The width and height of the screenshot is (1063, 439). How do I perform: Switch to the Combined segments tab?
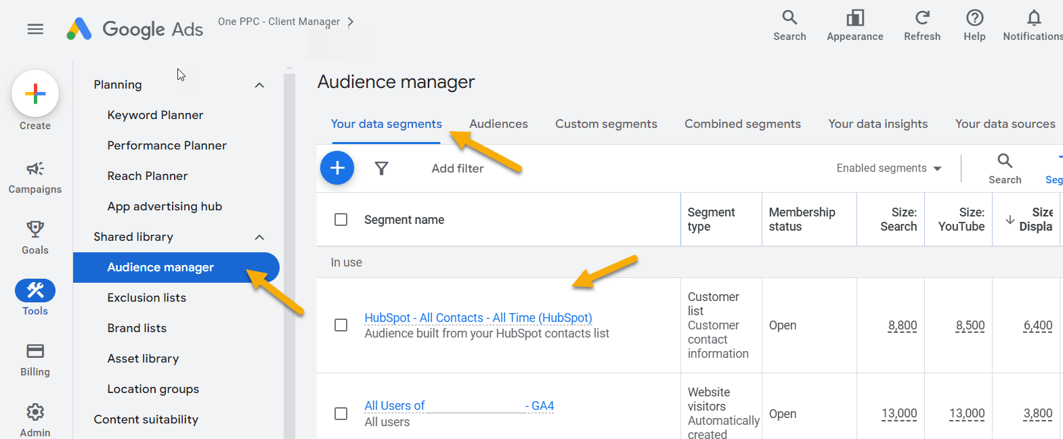click(742, 124)
